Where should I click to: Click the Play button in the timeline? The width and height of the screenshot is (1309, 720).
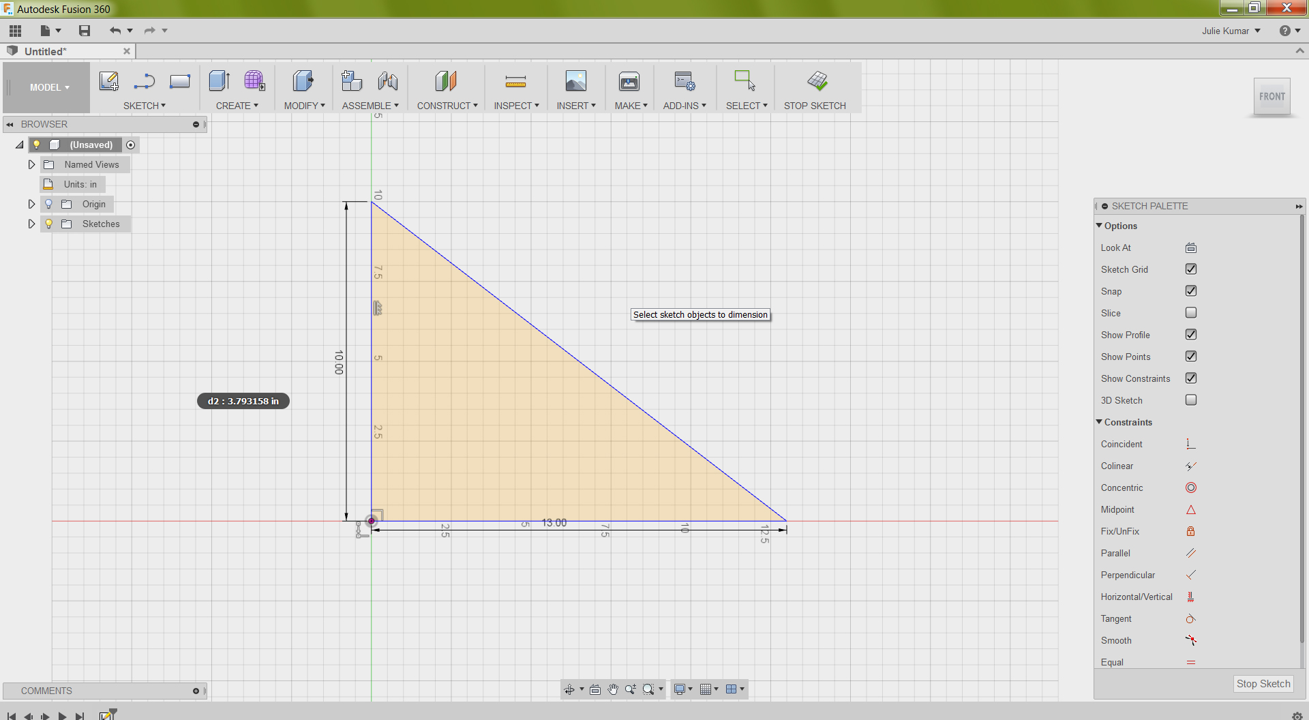coord(62,716)
